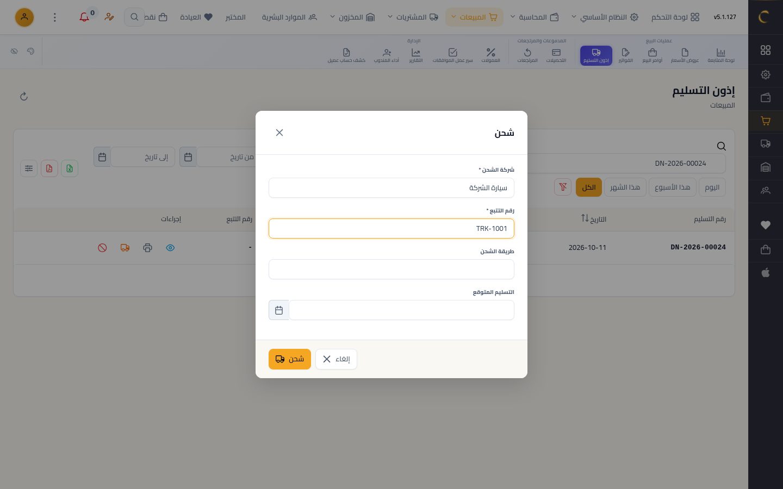Open the العيادة menu
The width and height of the screenshot is (783, 489).
[x=196, y=17]
